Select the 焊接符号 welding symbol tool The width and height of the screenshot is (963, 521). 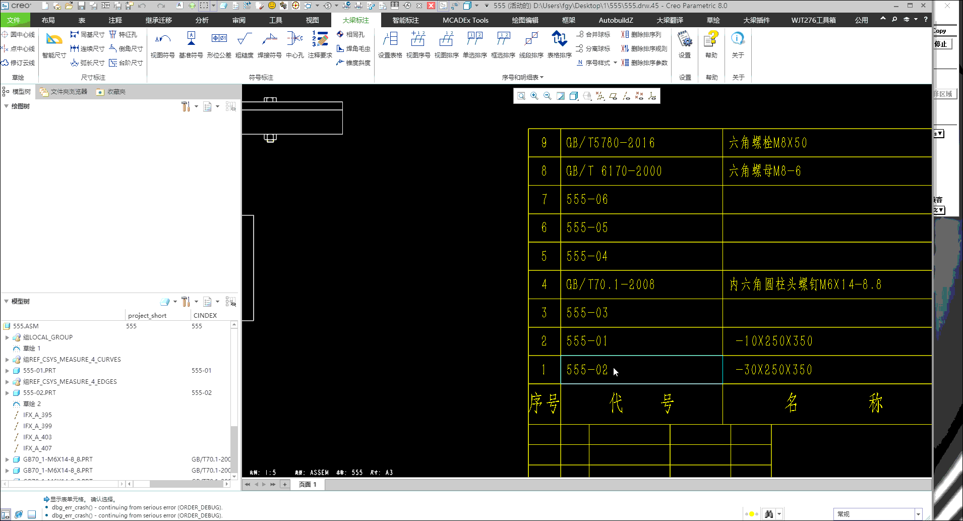(x=270, y=45)
